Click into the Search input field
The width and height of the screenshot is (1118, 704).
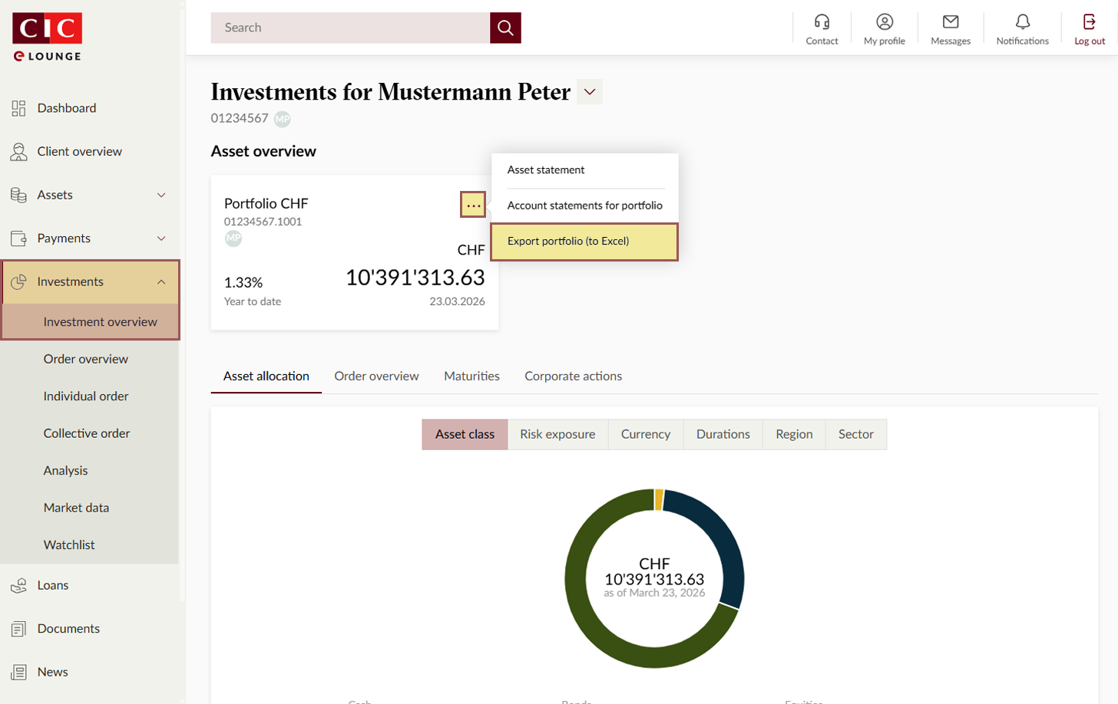[350, 28]
